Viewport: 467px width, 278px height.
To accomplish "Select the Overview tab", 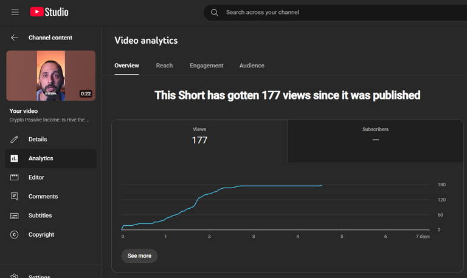I will [126, 66].
